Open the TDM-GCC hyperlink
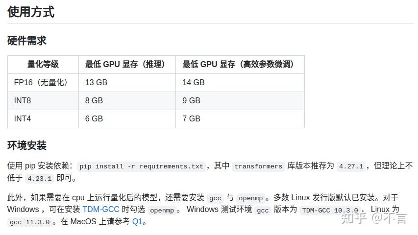This screenshot has height=235, width=418. pos(101,210)
